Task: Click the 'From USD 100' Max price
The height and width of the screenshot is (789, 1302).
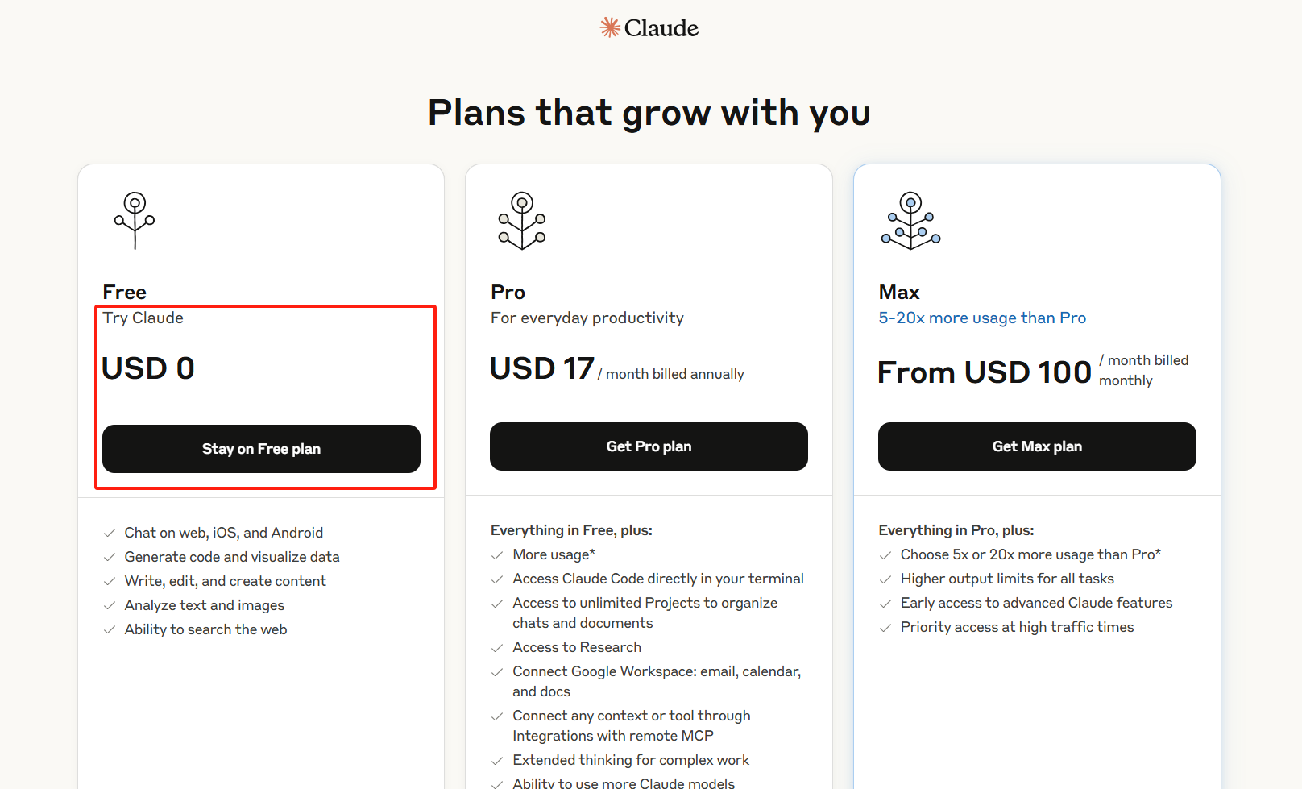Action: coord(984,372)
